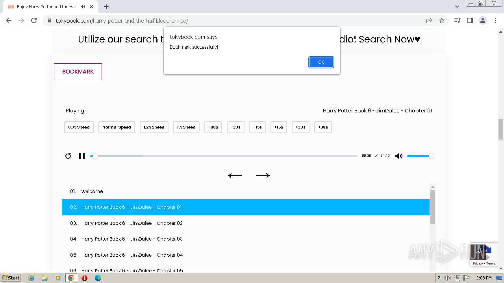
Task: Click the browser back arrow
Action: [9, 20]
